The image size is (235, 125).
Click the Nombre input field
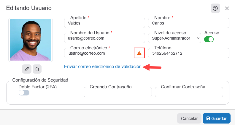click(188, 23)
